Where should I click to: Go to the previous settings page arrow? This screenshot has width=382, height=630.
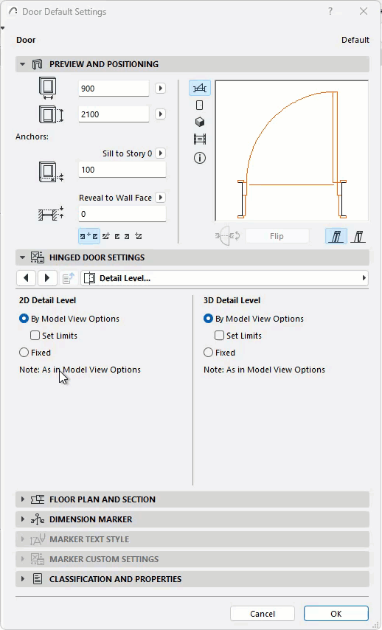(x=26, y=278)
